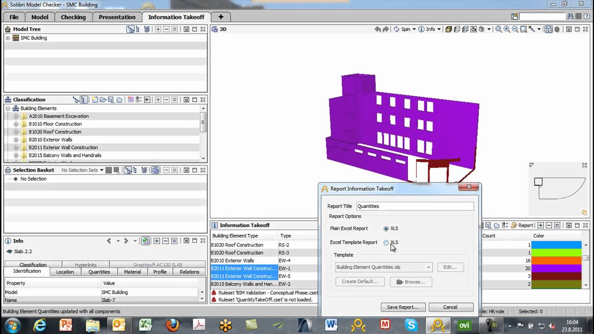Viewport: 594px width, 334px height.
Task: Click the undo view arrow in 3D toolbar
Action: point(378,29)
